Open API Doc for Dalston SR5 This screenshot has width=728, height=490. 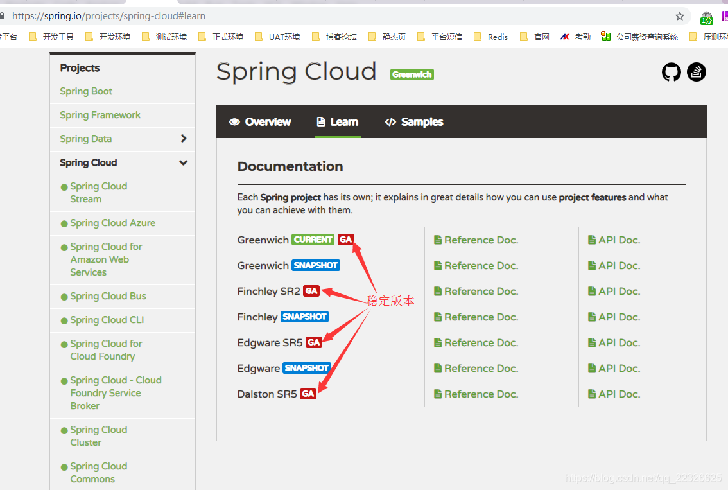point(614,394)
